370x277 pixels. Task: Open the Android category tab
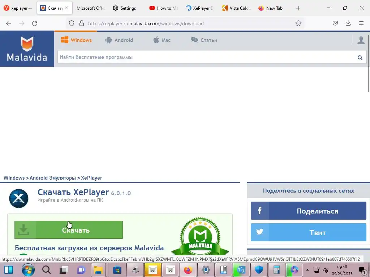pyautogui.click(x=119, y=40)
